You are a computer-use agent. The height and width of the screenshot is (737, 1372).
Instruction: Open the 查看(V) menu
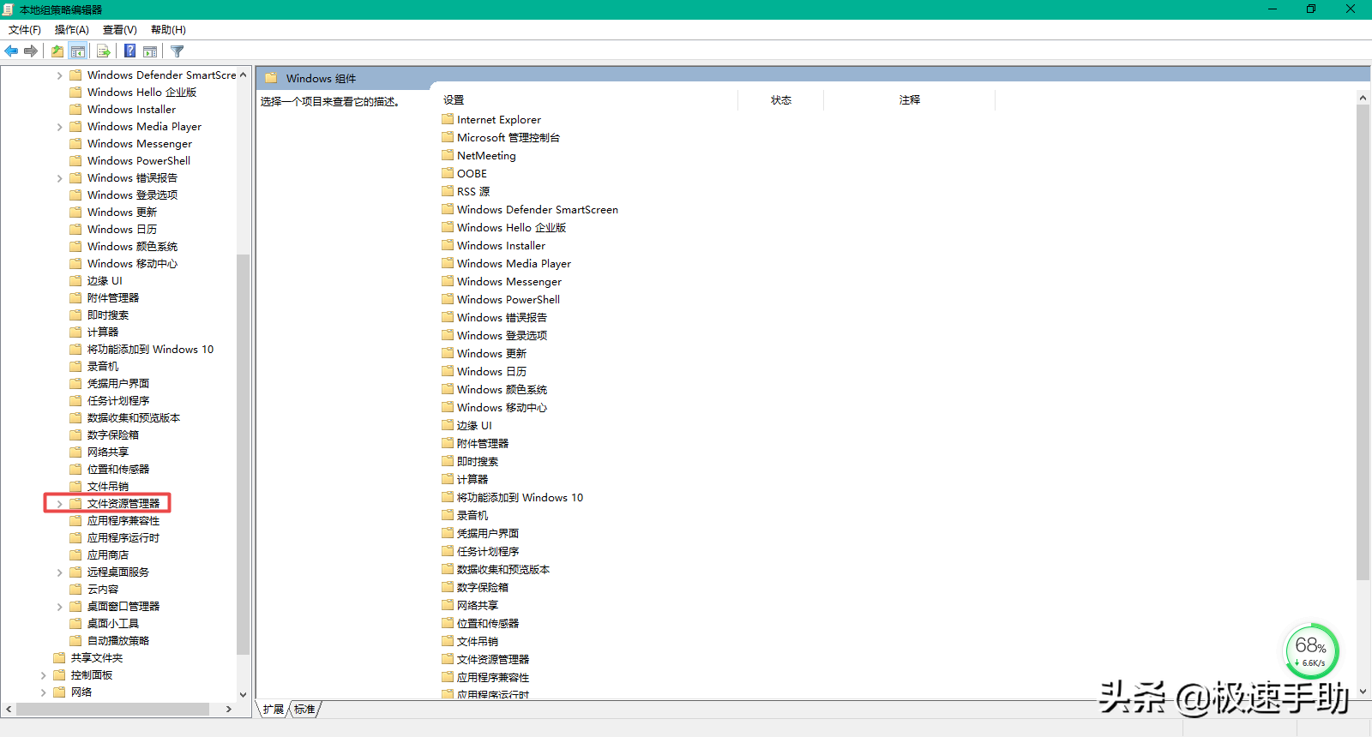(120, 30)
